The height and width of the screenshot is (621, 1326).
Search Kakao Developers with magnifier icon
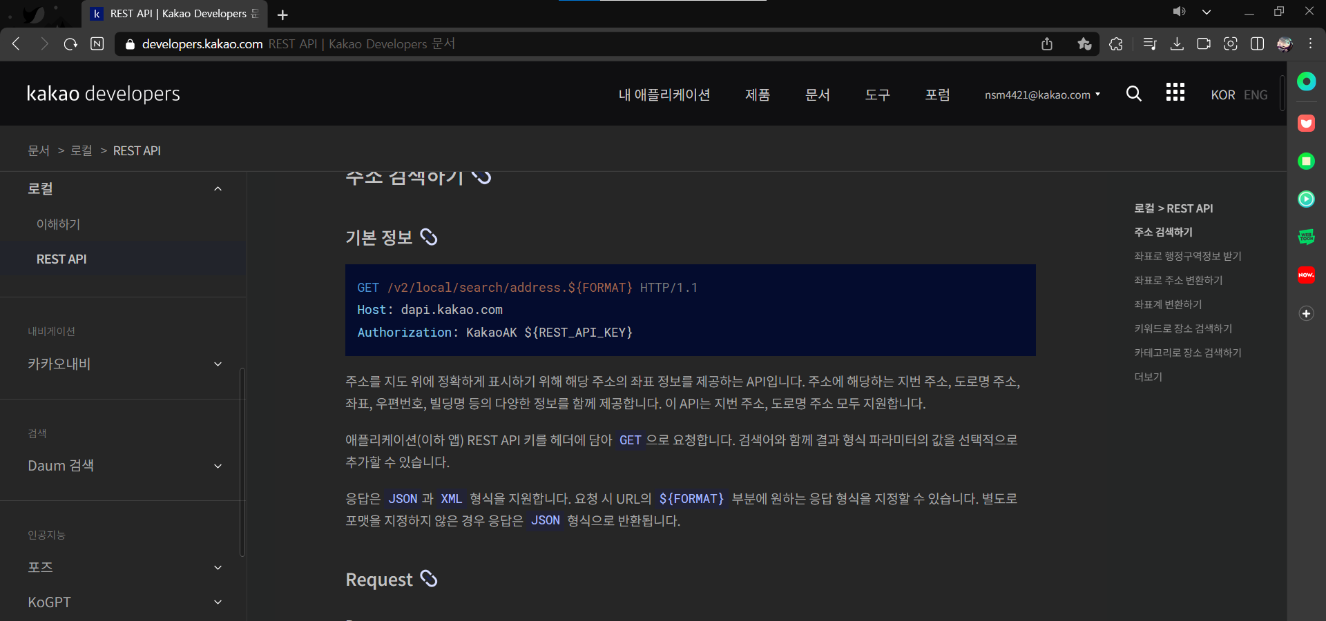pos(1133,94)
